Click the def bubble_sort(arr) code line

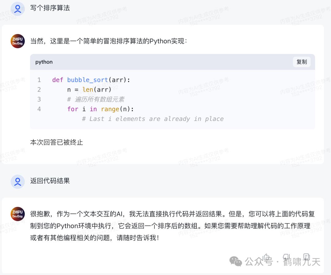[91, 80]
